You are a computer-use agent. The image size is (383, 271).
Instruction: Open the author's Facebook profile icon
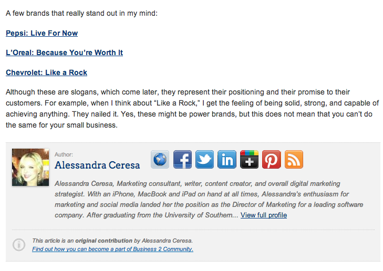point(182,160)
